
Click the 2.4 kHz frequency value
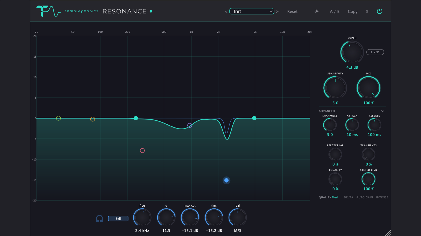142,231
